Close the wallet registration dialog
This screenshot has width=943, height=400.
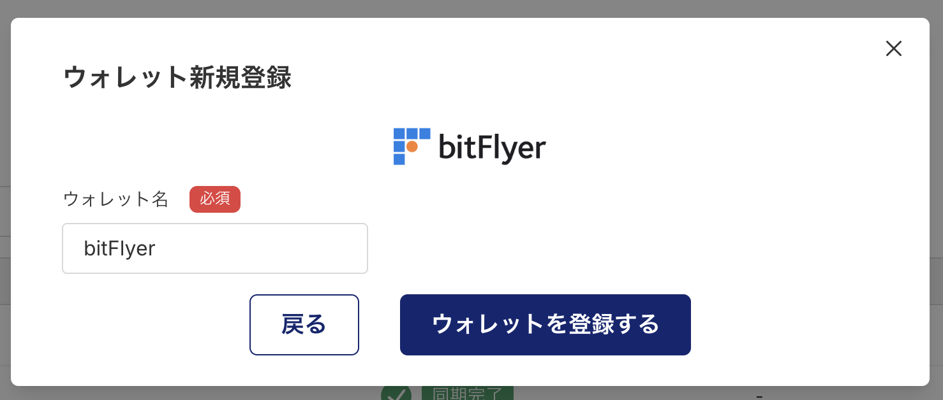tap(893, 48)
